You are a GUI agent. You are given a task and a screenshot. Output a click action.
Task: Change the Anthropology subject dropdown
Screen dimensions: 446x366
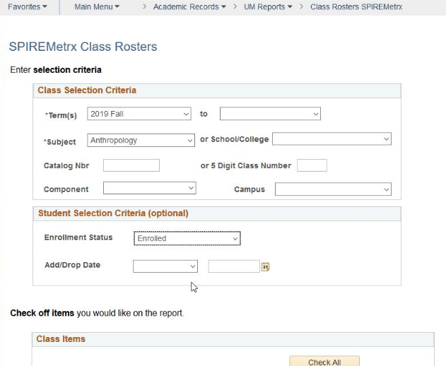point(141,141)
